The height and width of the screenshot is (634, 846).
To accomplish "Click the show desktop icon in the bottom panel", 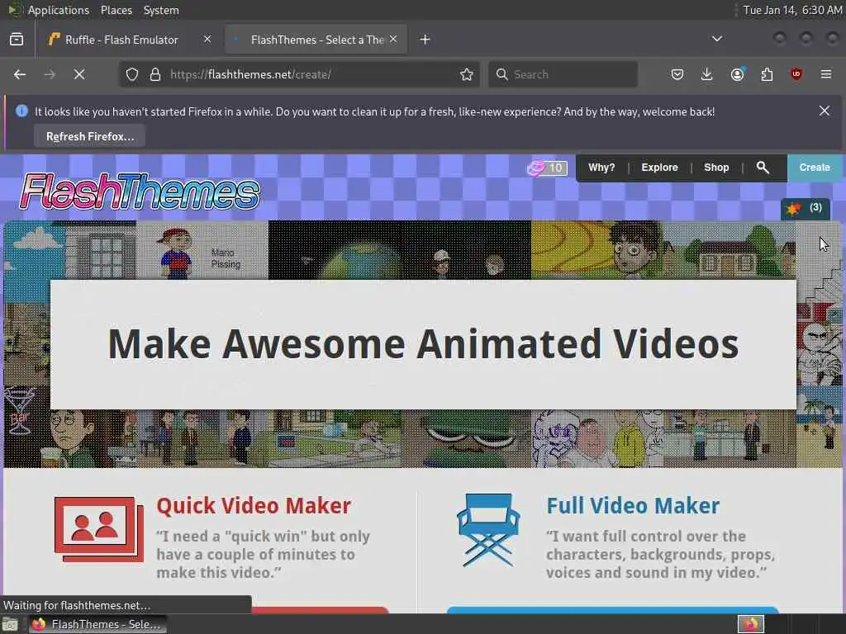I will click(x=10, y=624).
